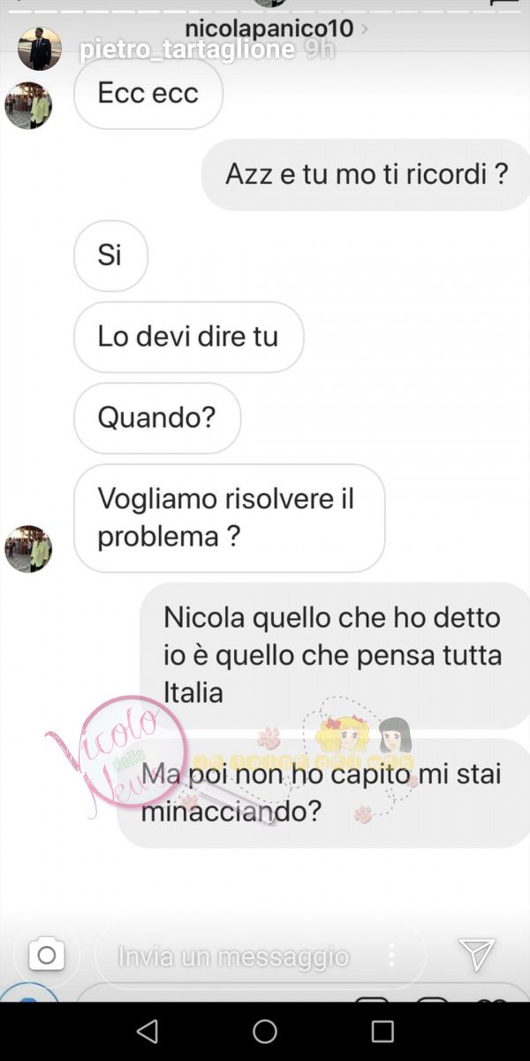The width and height of the screenshot is (530, 1061).
Task: Tap the "Si" message bubble
Action: tap(110, 256)
